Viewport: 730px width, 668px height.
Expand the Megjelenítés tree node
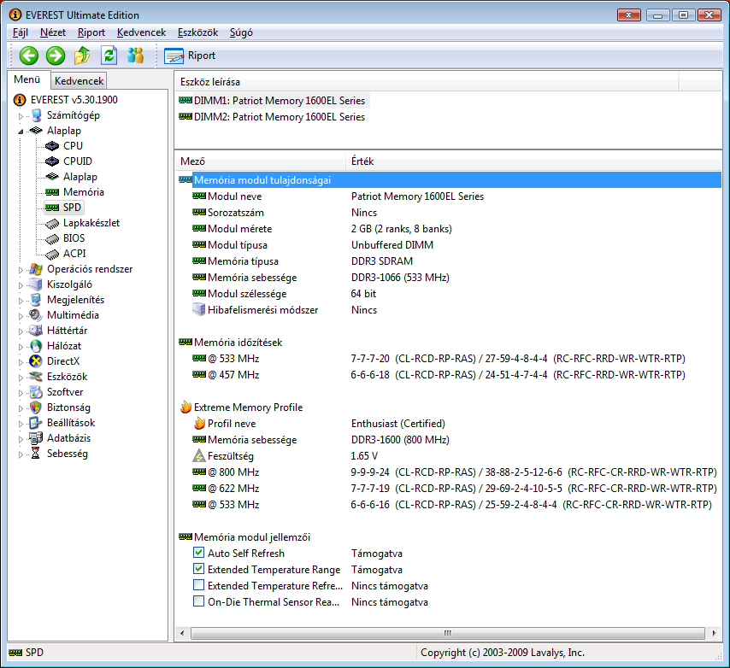tap(21, 301)
